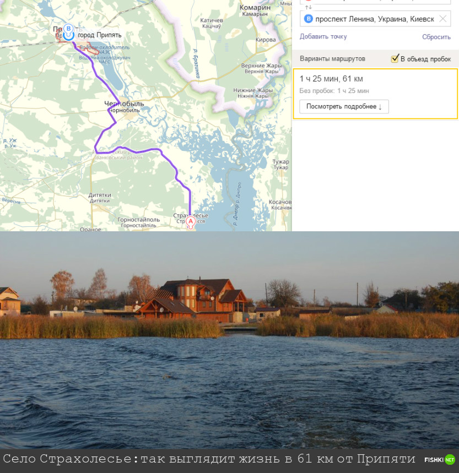This screenshot has width=459, height=473.
Task: Click the 'город Припять' map label
Action: (x=99, y=35)
